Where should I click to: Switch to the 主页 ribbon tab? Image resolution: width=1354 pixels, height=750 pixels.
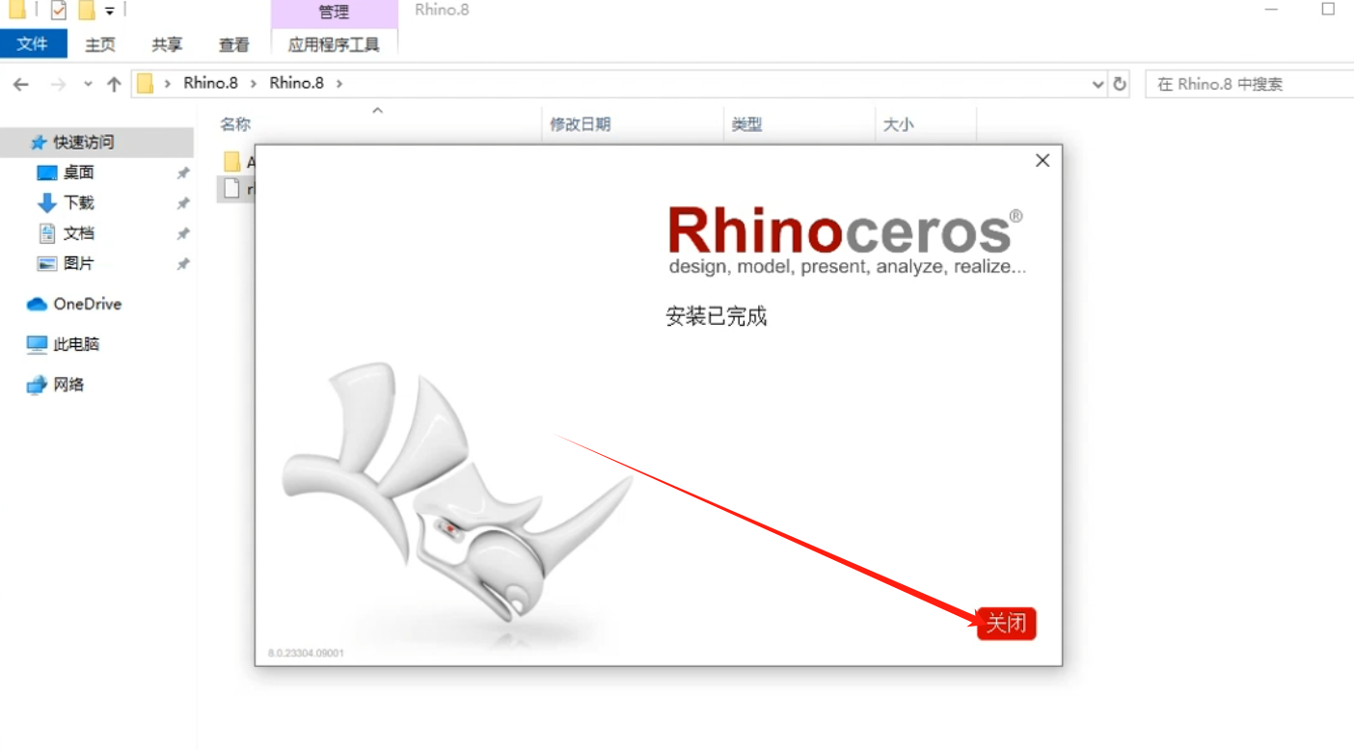(x=100, y=44)
